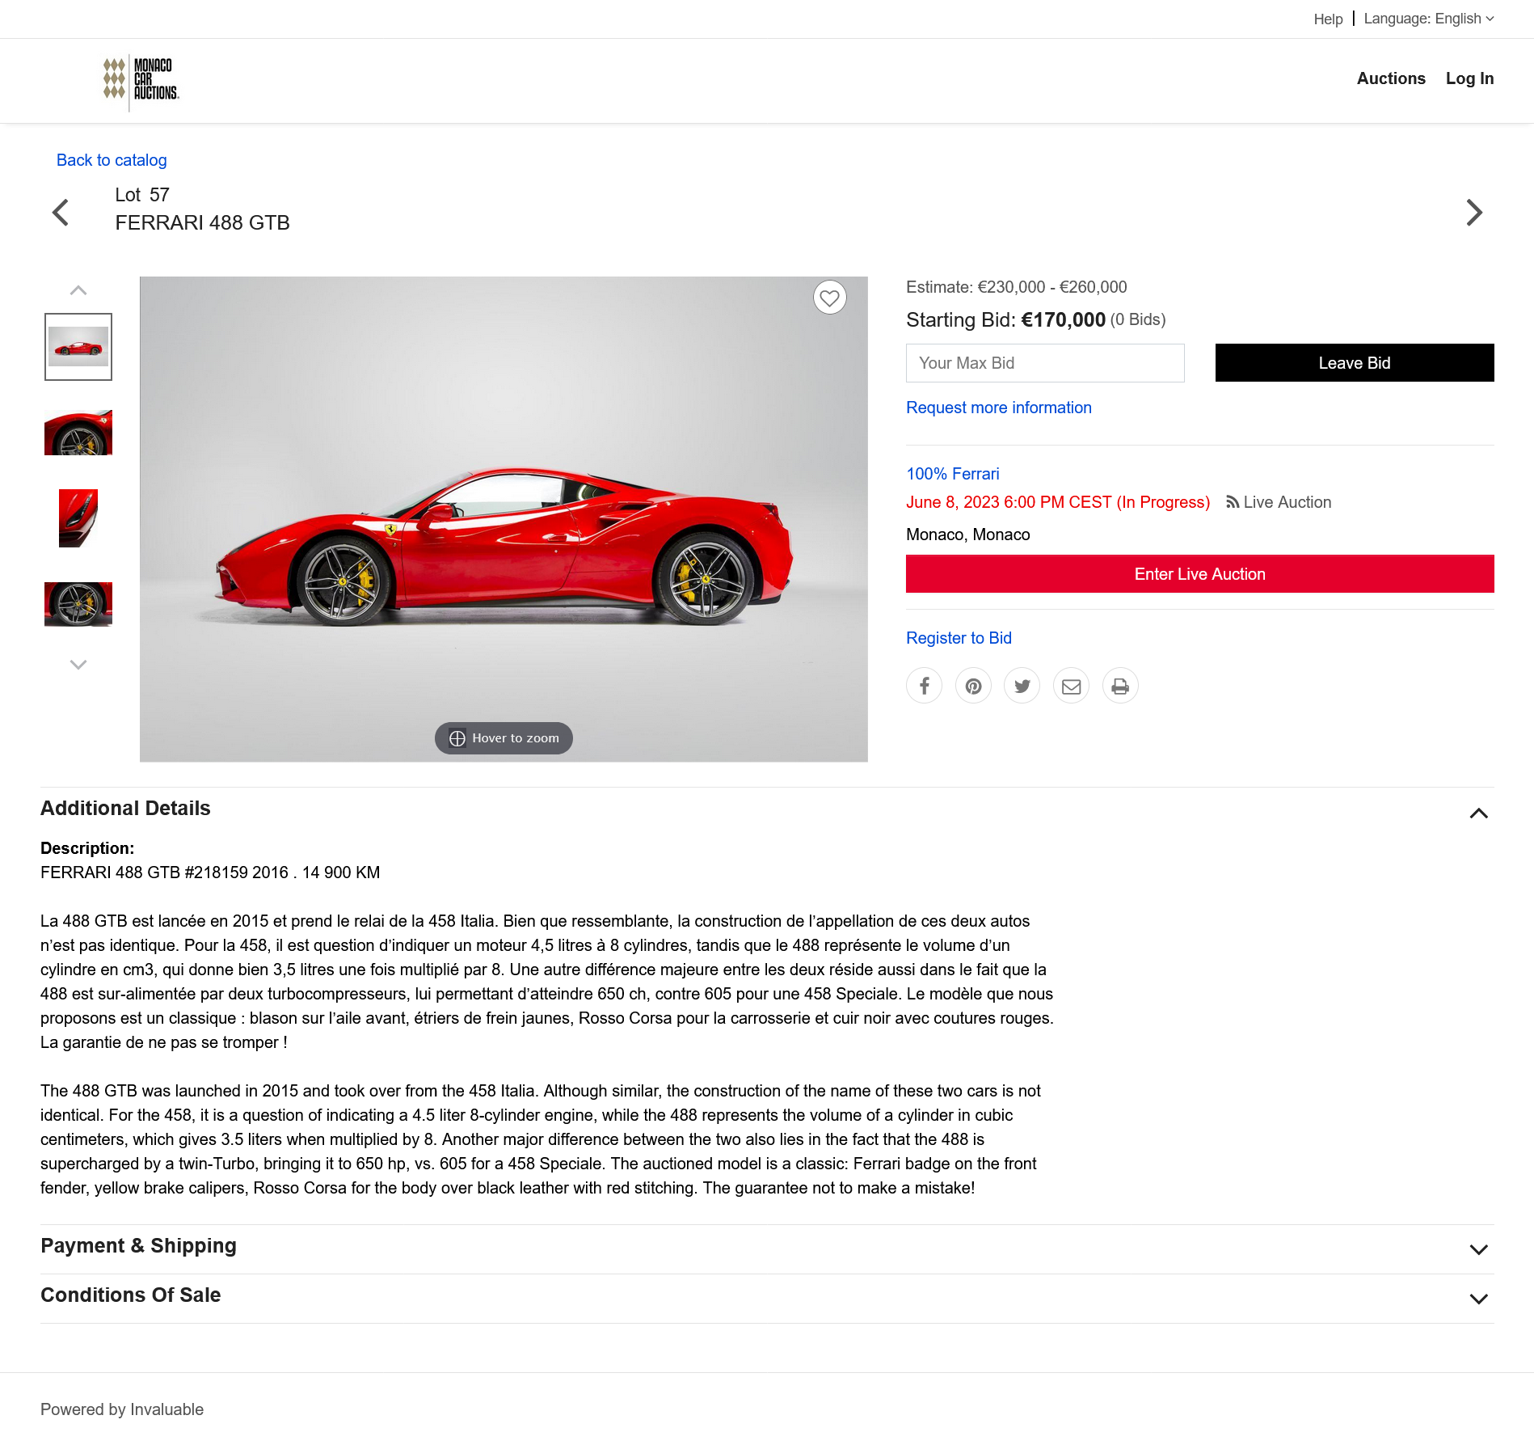
Task: Go to previous lot arrow
Action: tap(61, 213)
